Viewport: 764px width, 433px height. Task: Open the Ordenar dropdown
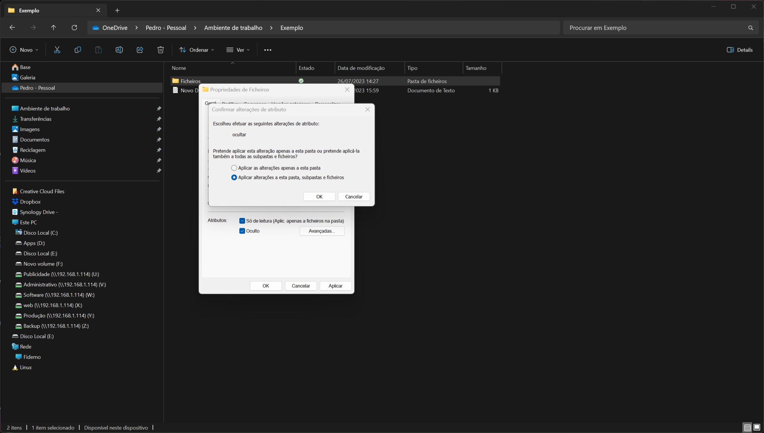(x=197, y=50)
